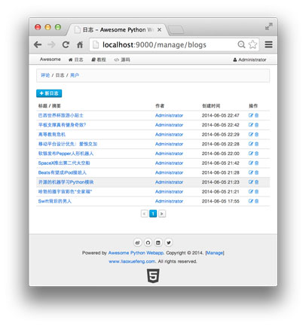This screenshot has width=306, height=326.
Task: Open the 巴西世界杯旅游小贴士 post
Action: 60,115
